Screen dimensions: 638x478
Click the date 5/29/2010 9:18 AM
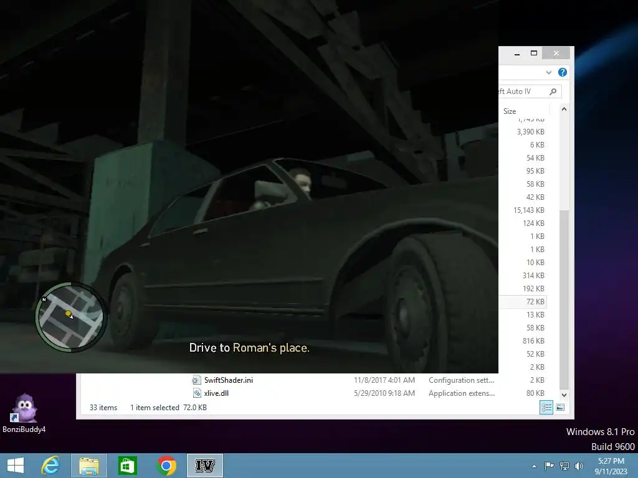coord(384,393)
